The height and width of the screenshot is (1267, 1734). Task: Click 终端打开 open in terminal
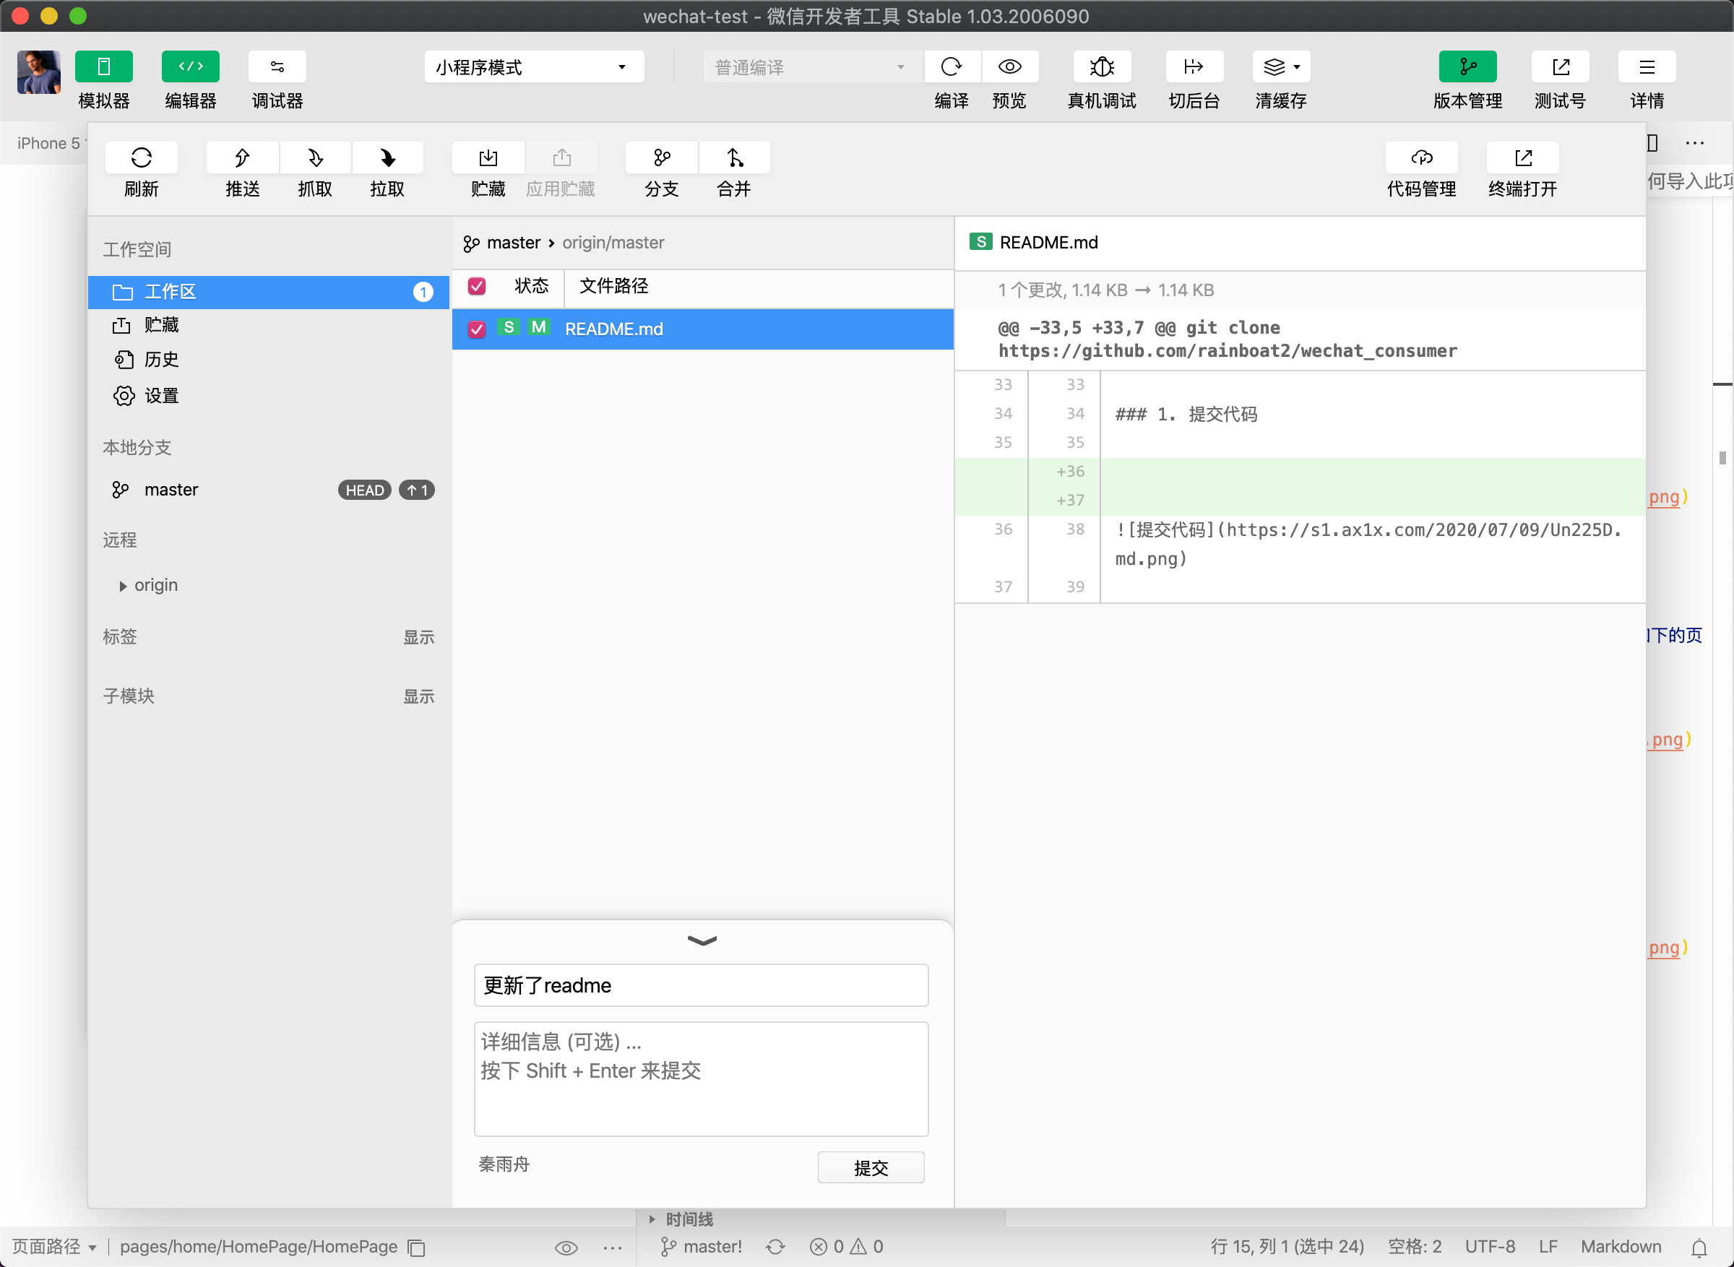(x=1523, y=158)
